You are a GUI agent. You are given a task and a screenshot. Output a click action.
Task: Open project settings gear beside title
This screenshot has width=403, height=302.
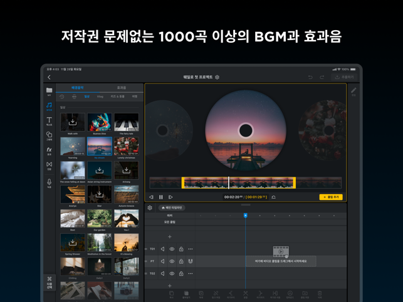[x=217, y=77]
